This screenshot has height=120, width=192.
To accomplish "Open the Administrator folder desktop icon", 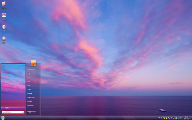I will pyautogui.click(x=4, y=5).
